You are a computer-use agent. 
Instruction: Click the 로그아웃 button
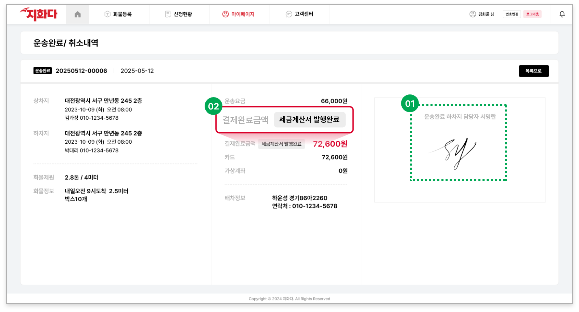point(532,14)
